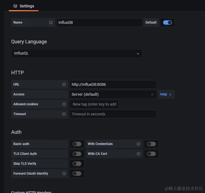
Task: Enable the Basic auth switch
Action: pyautogui.click(x=77, y=144)
